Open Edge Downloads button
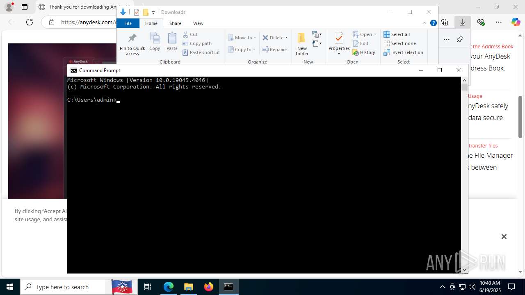 click(x=463, y=22)
